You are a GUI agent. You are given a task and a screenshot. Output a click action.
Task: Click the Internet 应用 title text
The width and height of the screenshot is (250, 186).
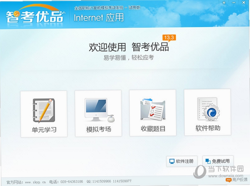click(99, 18)
